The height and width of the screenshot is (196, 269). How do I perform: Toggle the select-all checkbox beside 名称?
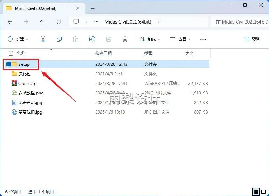pyautogui.click(x=11, y=53)
